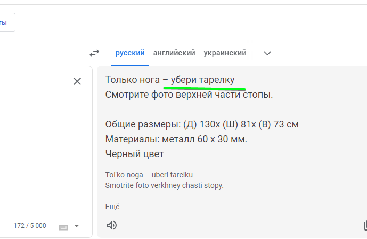
Task: Switch target language to английский
Action: pos(174,53)
